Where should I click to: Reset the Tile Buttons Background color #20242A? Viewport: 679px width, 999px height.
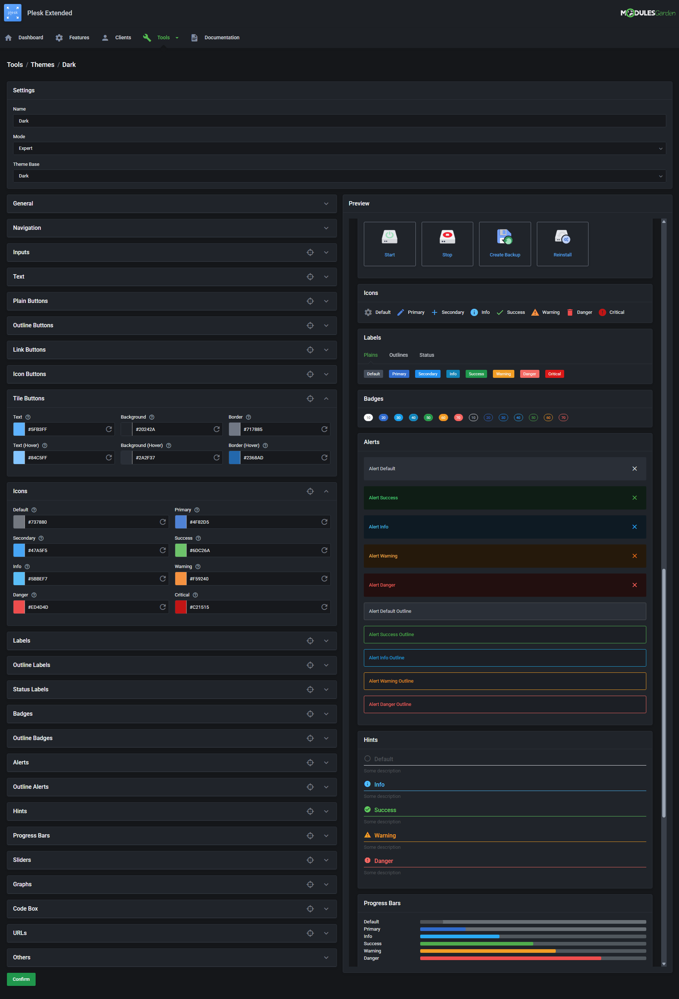point(217,429)
